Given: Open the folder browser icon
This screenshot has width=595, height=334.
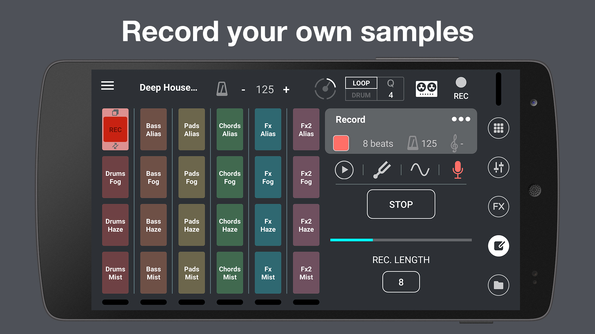Looking at the screenshot, I should tap(498, 285).
